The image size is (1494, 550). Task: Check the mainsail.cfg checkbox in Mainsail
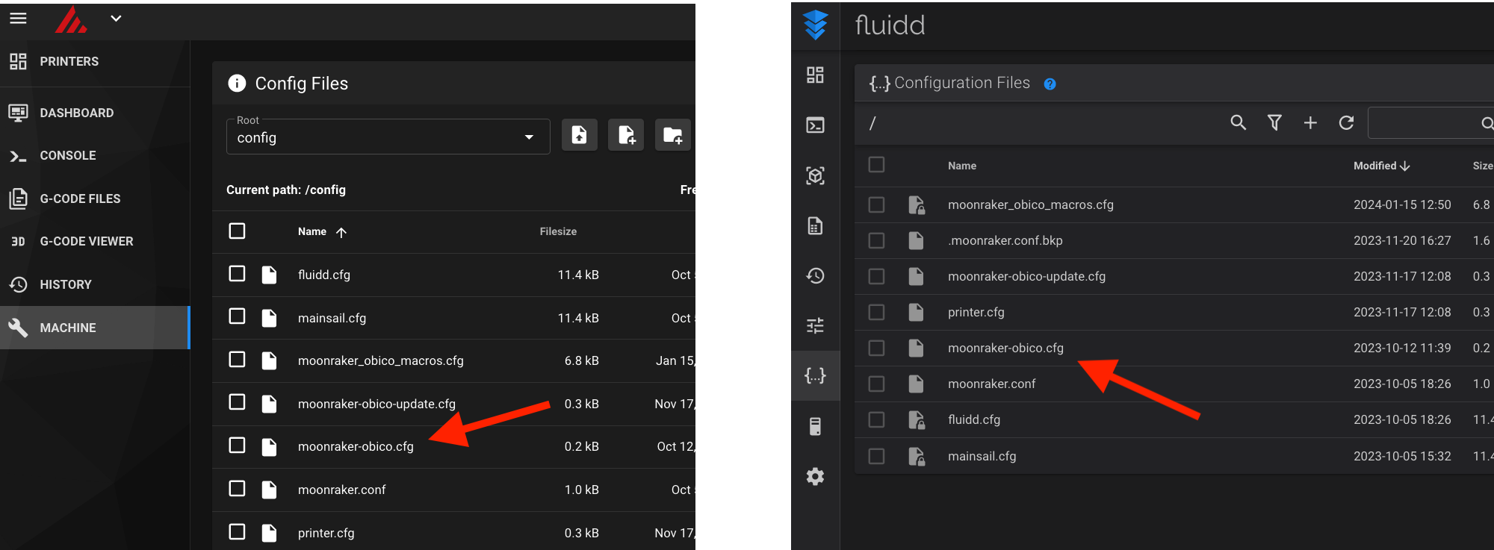[x=237, y=317]
